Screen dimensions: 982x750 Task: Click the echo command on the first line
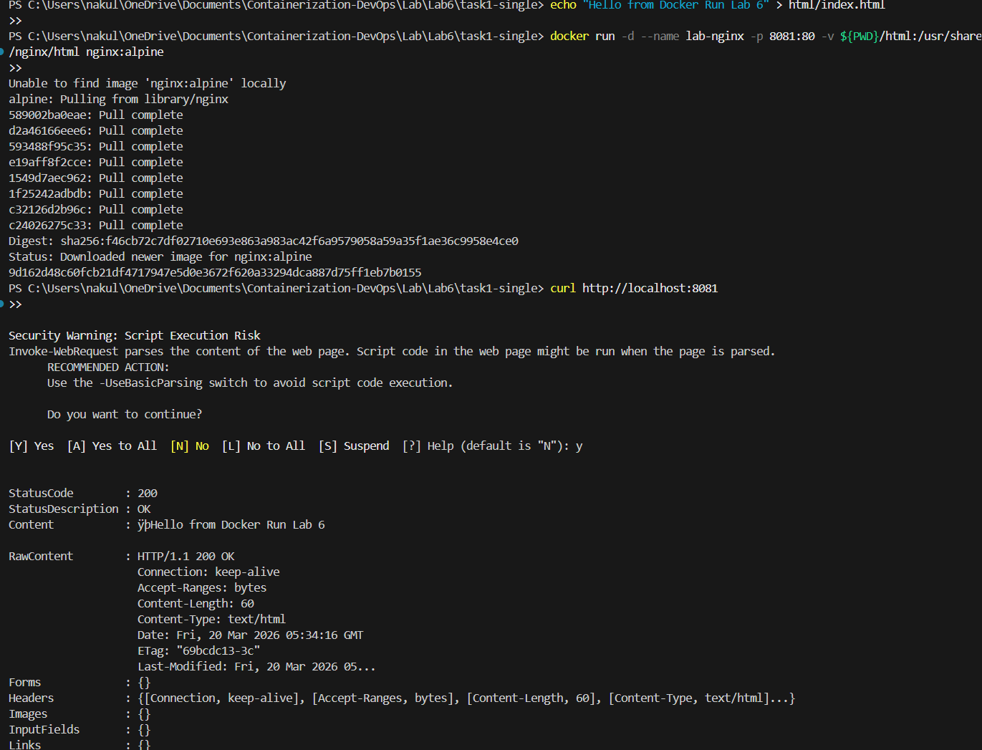[563, 6]
